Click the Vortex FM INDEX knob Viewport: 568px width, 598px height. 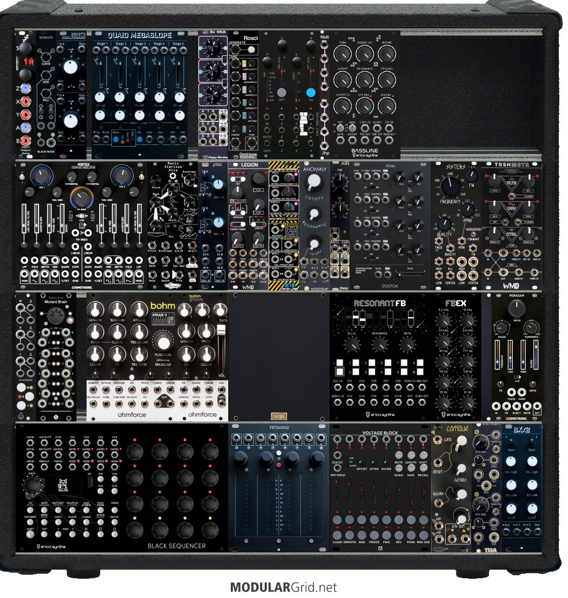coord(81,197)
